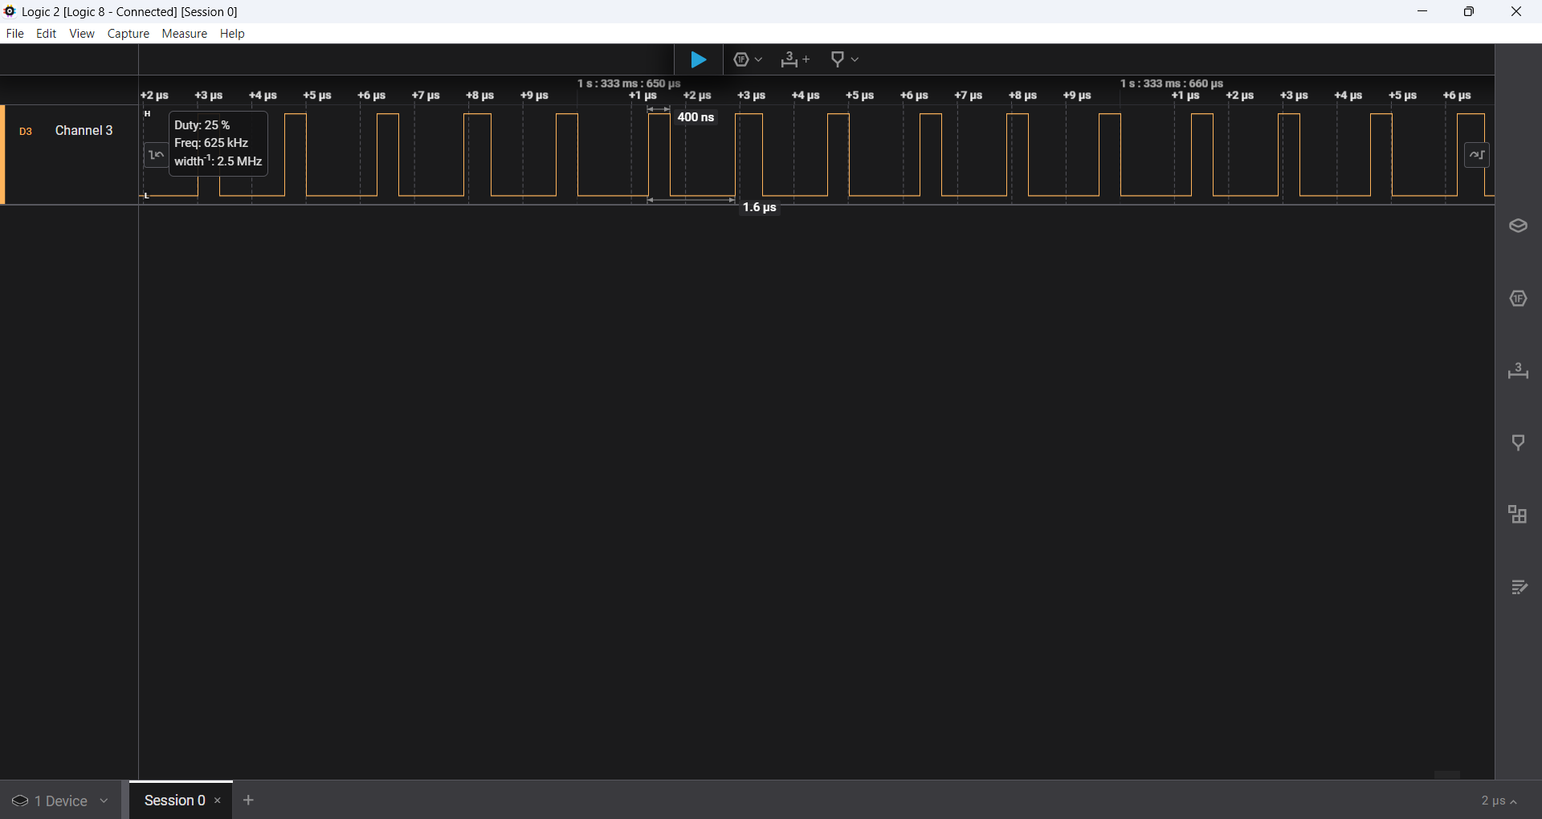1542x819 pixels.
Task: Open the Measure menu
Action: pos(184,34)
